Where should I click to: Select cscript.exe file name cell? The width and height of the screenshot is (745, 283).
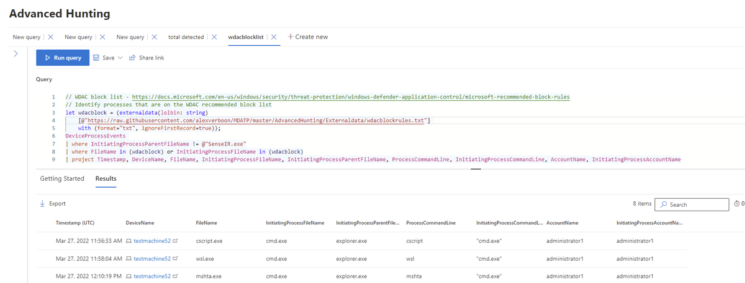(208, 240)
